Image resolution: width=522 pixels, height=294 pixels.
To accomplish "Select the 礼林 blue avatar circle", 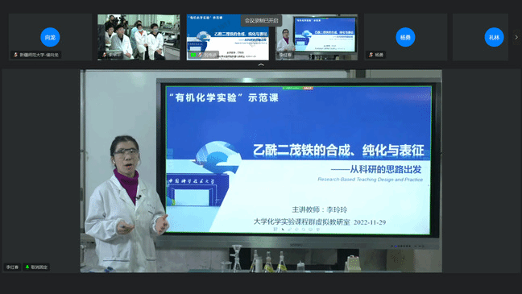I will coord(494,37).
